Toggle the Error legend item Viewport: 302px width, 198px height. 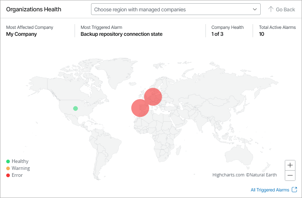pos(17,175)
